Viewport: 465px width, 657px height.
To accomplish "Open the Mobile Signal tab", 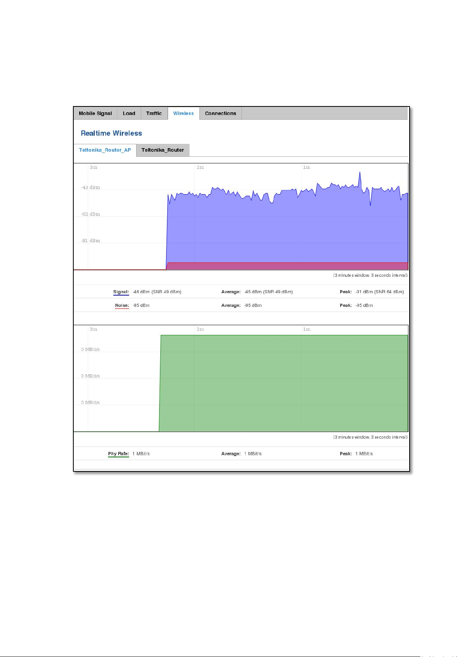I will point(95,113).
